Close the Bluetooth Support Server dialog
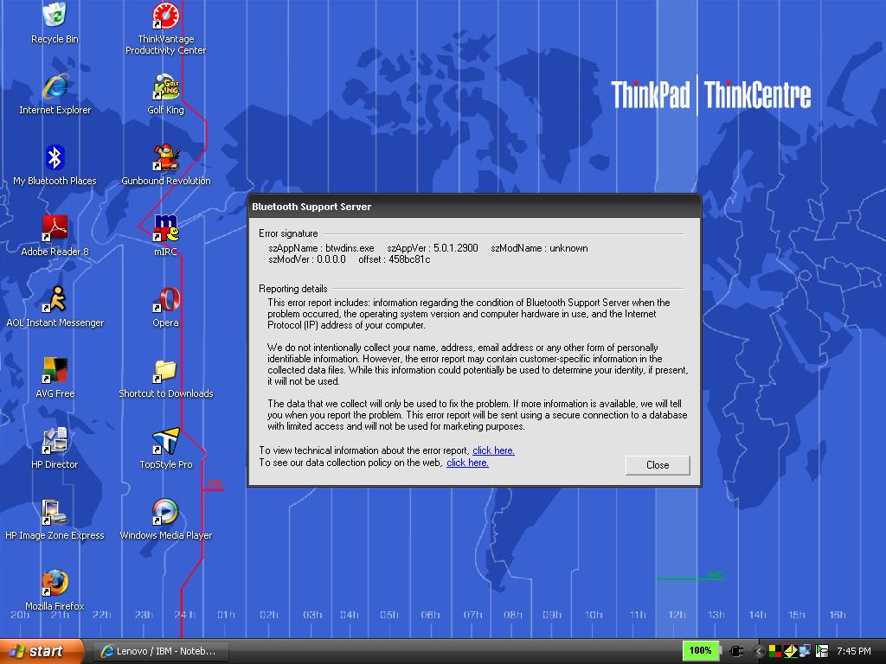Image resolution: width=886 pixels, height=664 pixels. point(658,464)
